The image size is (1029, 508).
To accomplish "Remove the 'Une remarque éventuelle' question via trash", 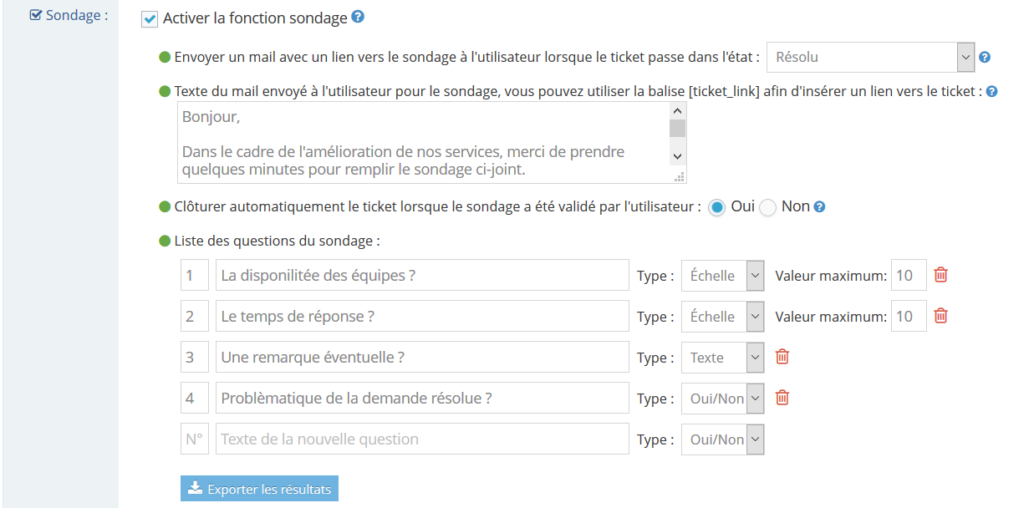I will [782, 357].
